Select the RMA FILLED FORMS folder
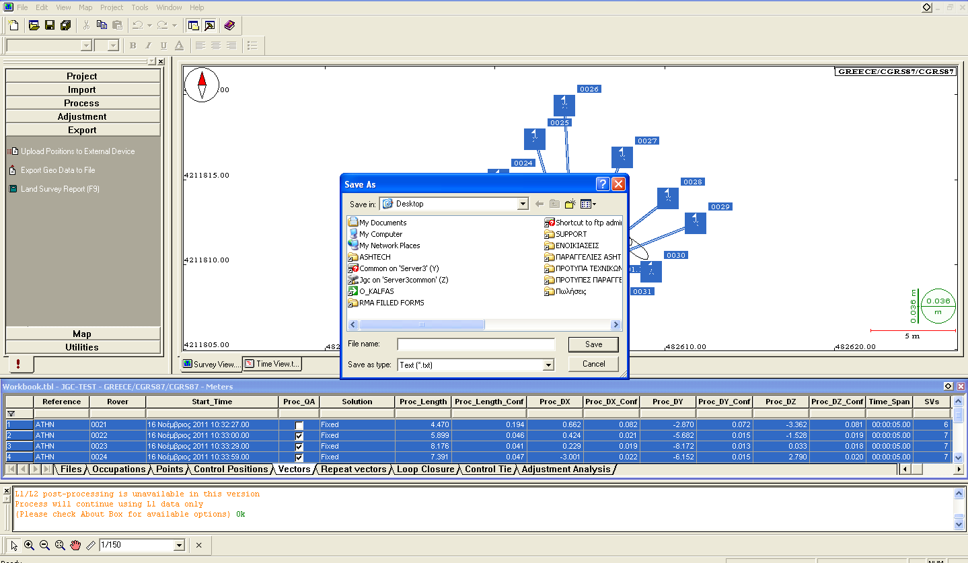This screenshot has height=563, width=968. [386, 303]
